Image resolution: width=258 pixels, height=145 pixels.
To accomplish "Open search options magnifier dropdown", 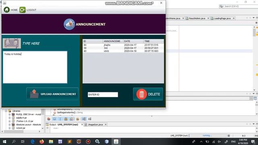I will (x=221, y=6).
